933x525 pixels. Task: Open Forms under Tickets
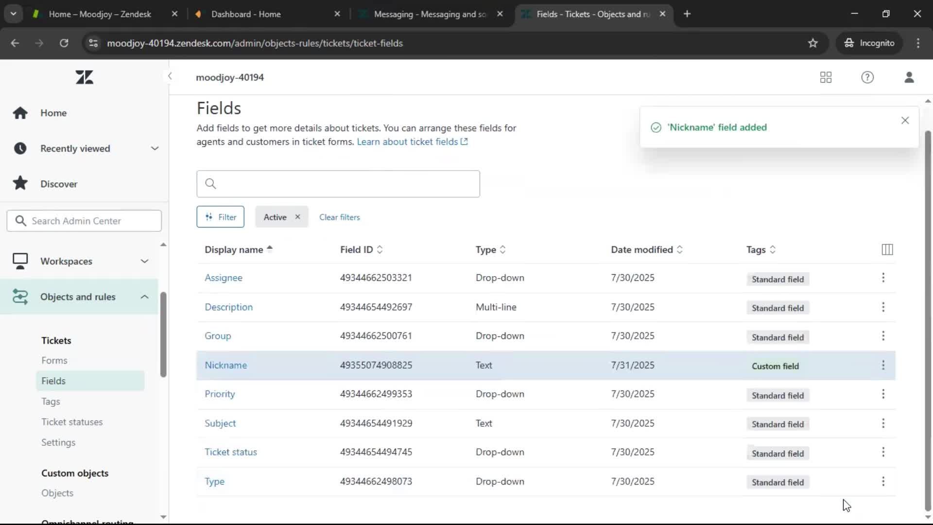54,360
